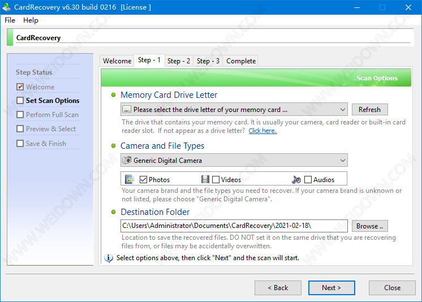This screenshot has height=302, width=422.
Task: Click the Refresh button
Action: click(369, 110)
